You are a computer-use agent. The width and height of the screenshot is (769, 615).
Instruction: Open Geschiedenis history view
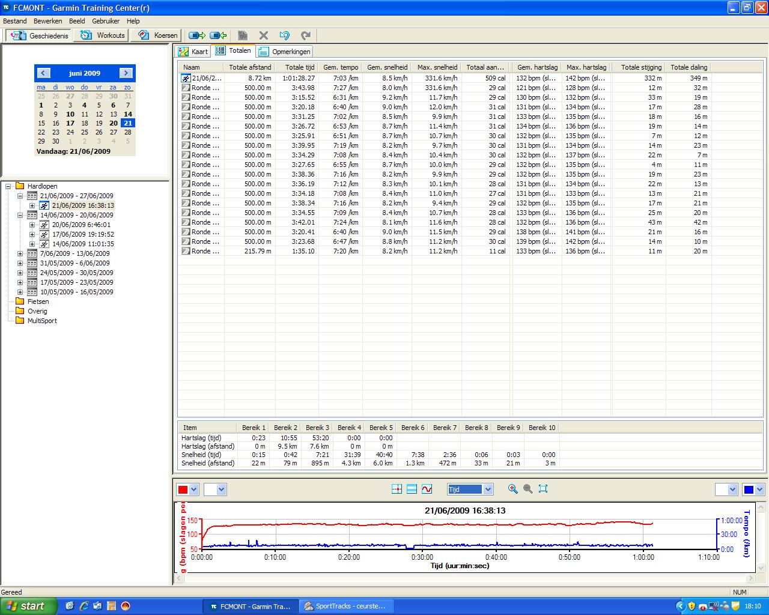point(39,35)
